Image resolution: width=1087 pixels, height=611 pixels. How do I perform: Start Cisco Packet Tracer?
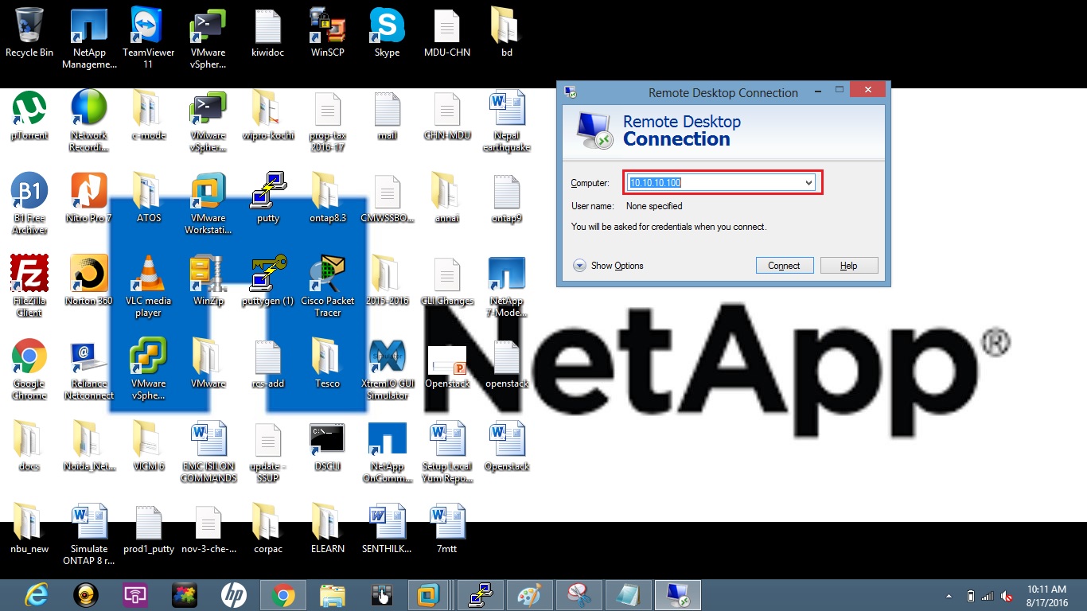click(327, 274)
